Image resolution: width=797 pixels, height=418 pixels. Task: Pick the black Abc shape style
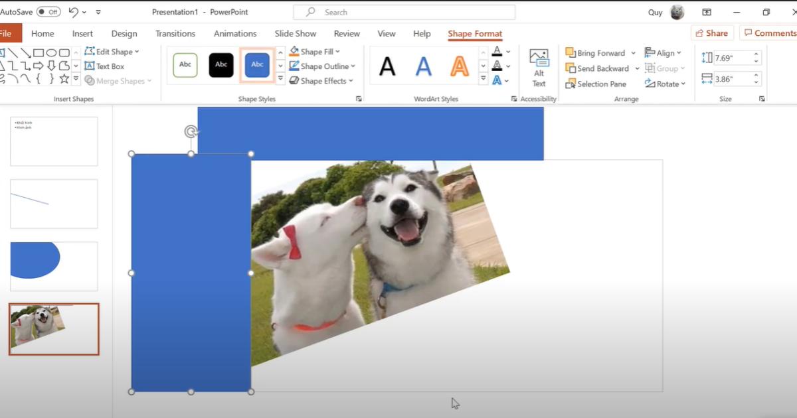(221, 65)
